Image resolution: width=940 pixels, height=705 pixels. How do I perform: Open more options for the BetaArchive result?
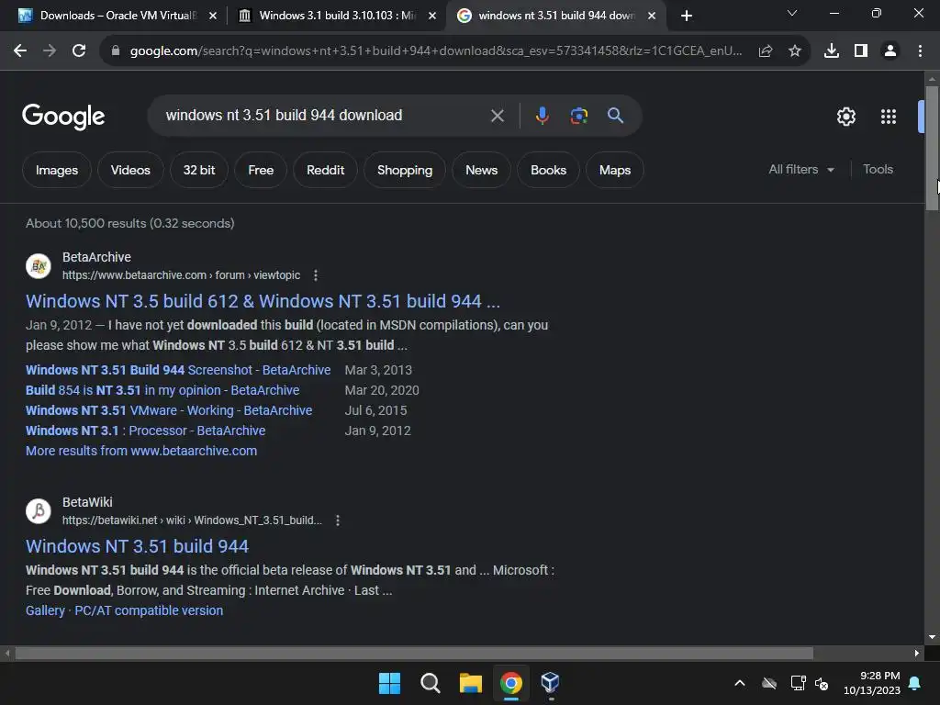click(316, 275)
